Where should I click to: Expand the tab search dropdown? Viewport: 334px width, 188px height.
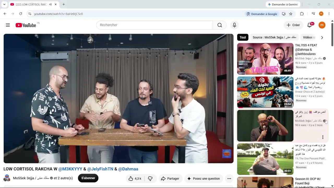point(4,4)
